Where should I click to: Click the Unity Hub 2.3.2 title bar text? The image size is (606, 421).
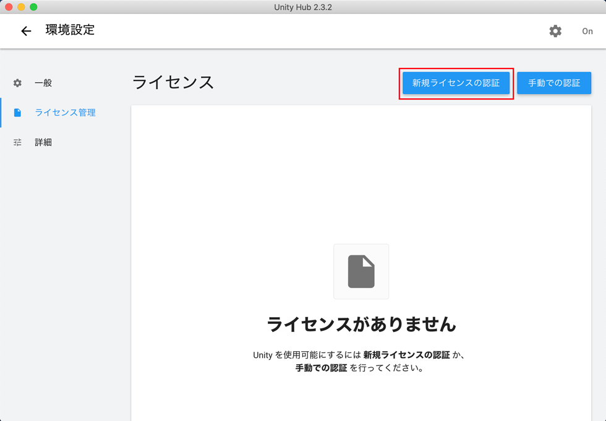[303, 7]
